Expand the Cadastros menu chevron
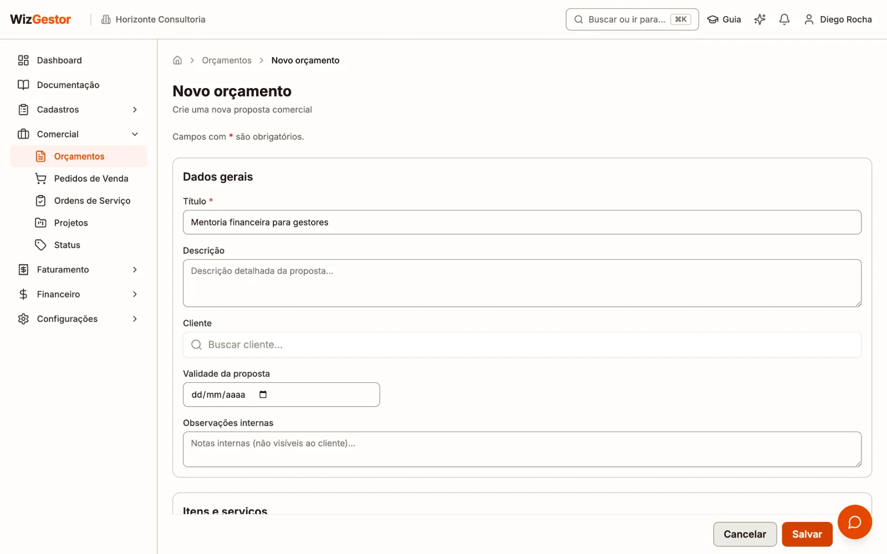This screenshot has width=887, height=554. tap(135, 110)
